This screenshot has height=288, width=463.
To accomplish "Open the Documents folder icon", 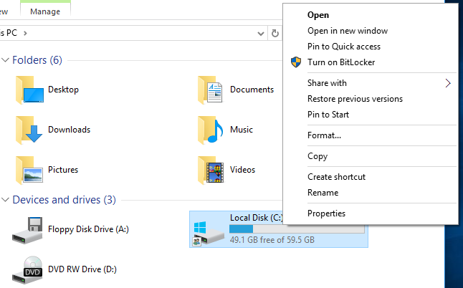I will 210,90.
